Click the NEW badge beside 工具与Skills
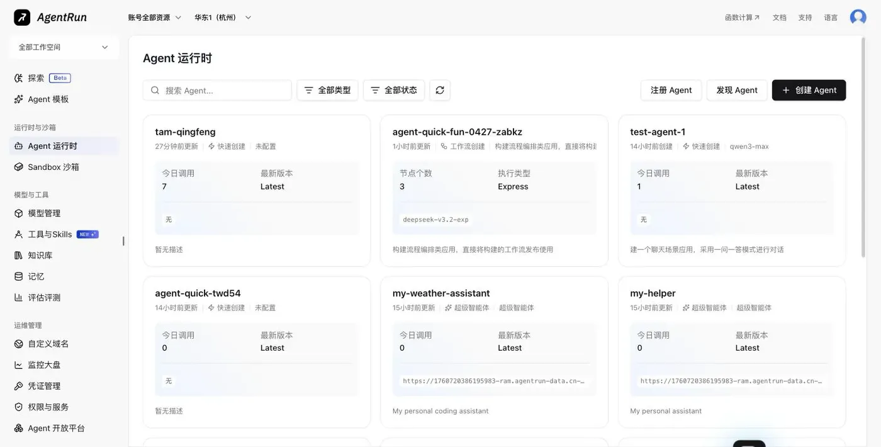881x447 pixels. (x=87, y=234)
